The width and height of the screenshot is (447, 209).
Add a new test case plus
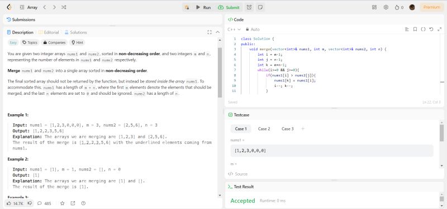(x=303, y=129)
